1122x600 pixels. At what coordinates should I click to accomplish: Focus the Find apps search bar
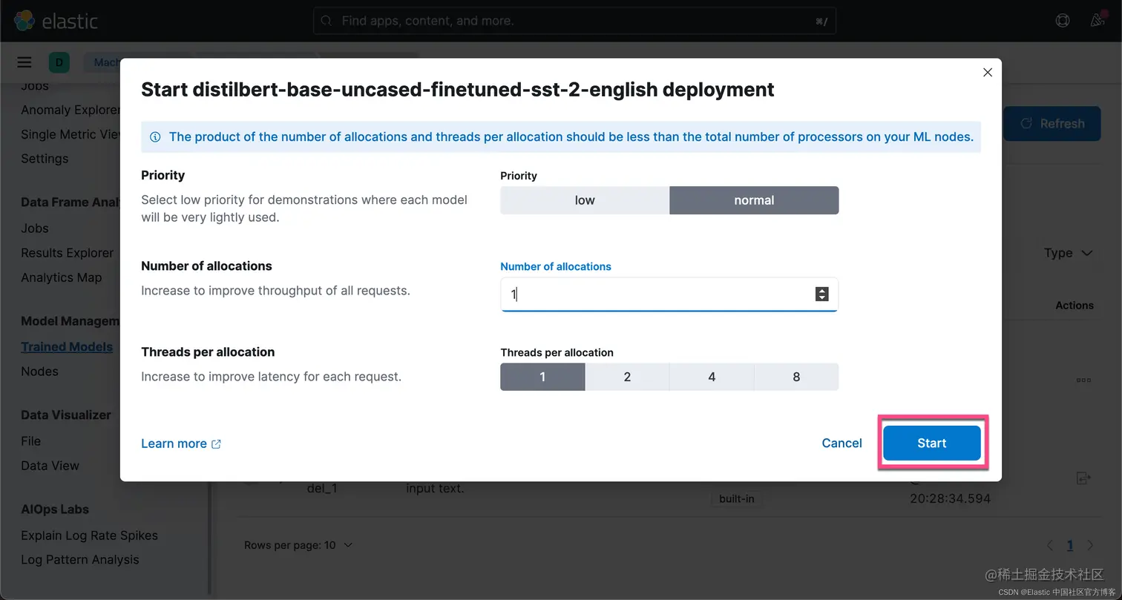[x=574, y=21]
